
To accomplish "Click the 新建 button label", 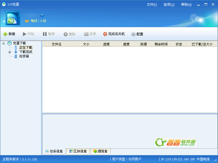I will pos(12,34).
